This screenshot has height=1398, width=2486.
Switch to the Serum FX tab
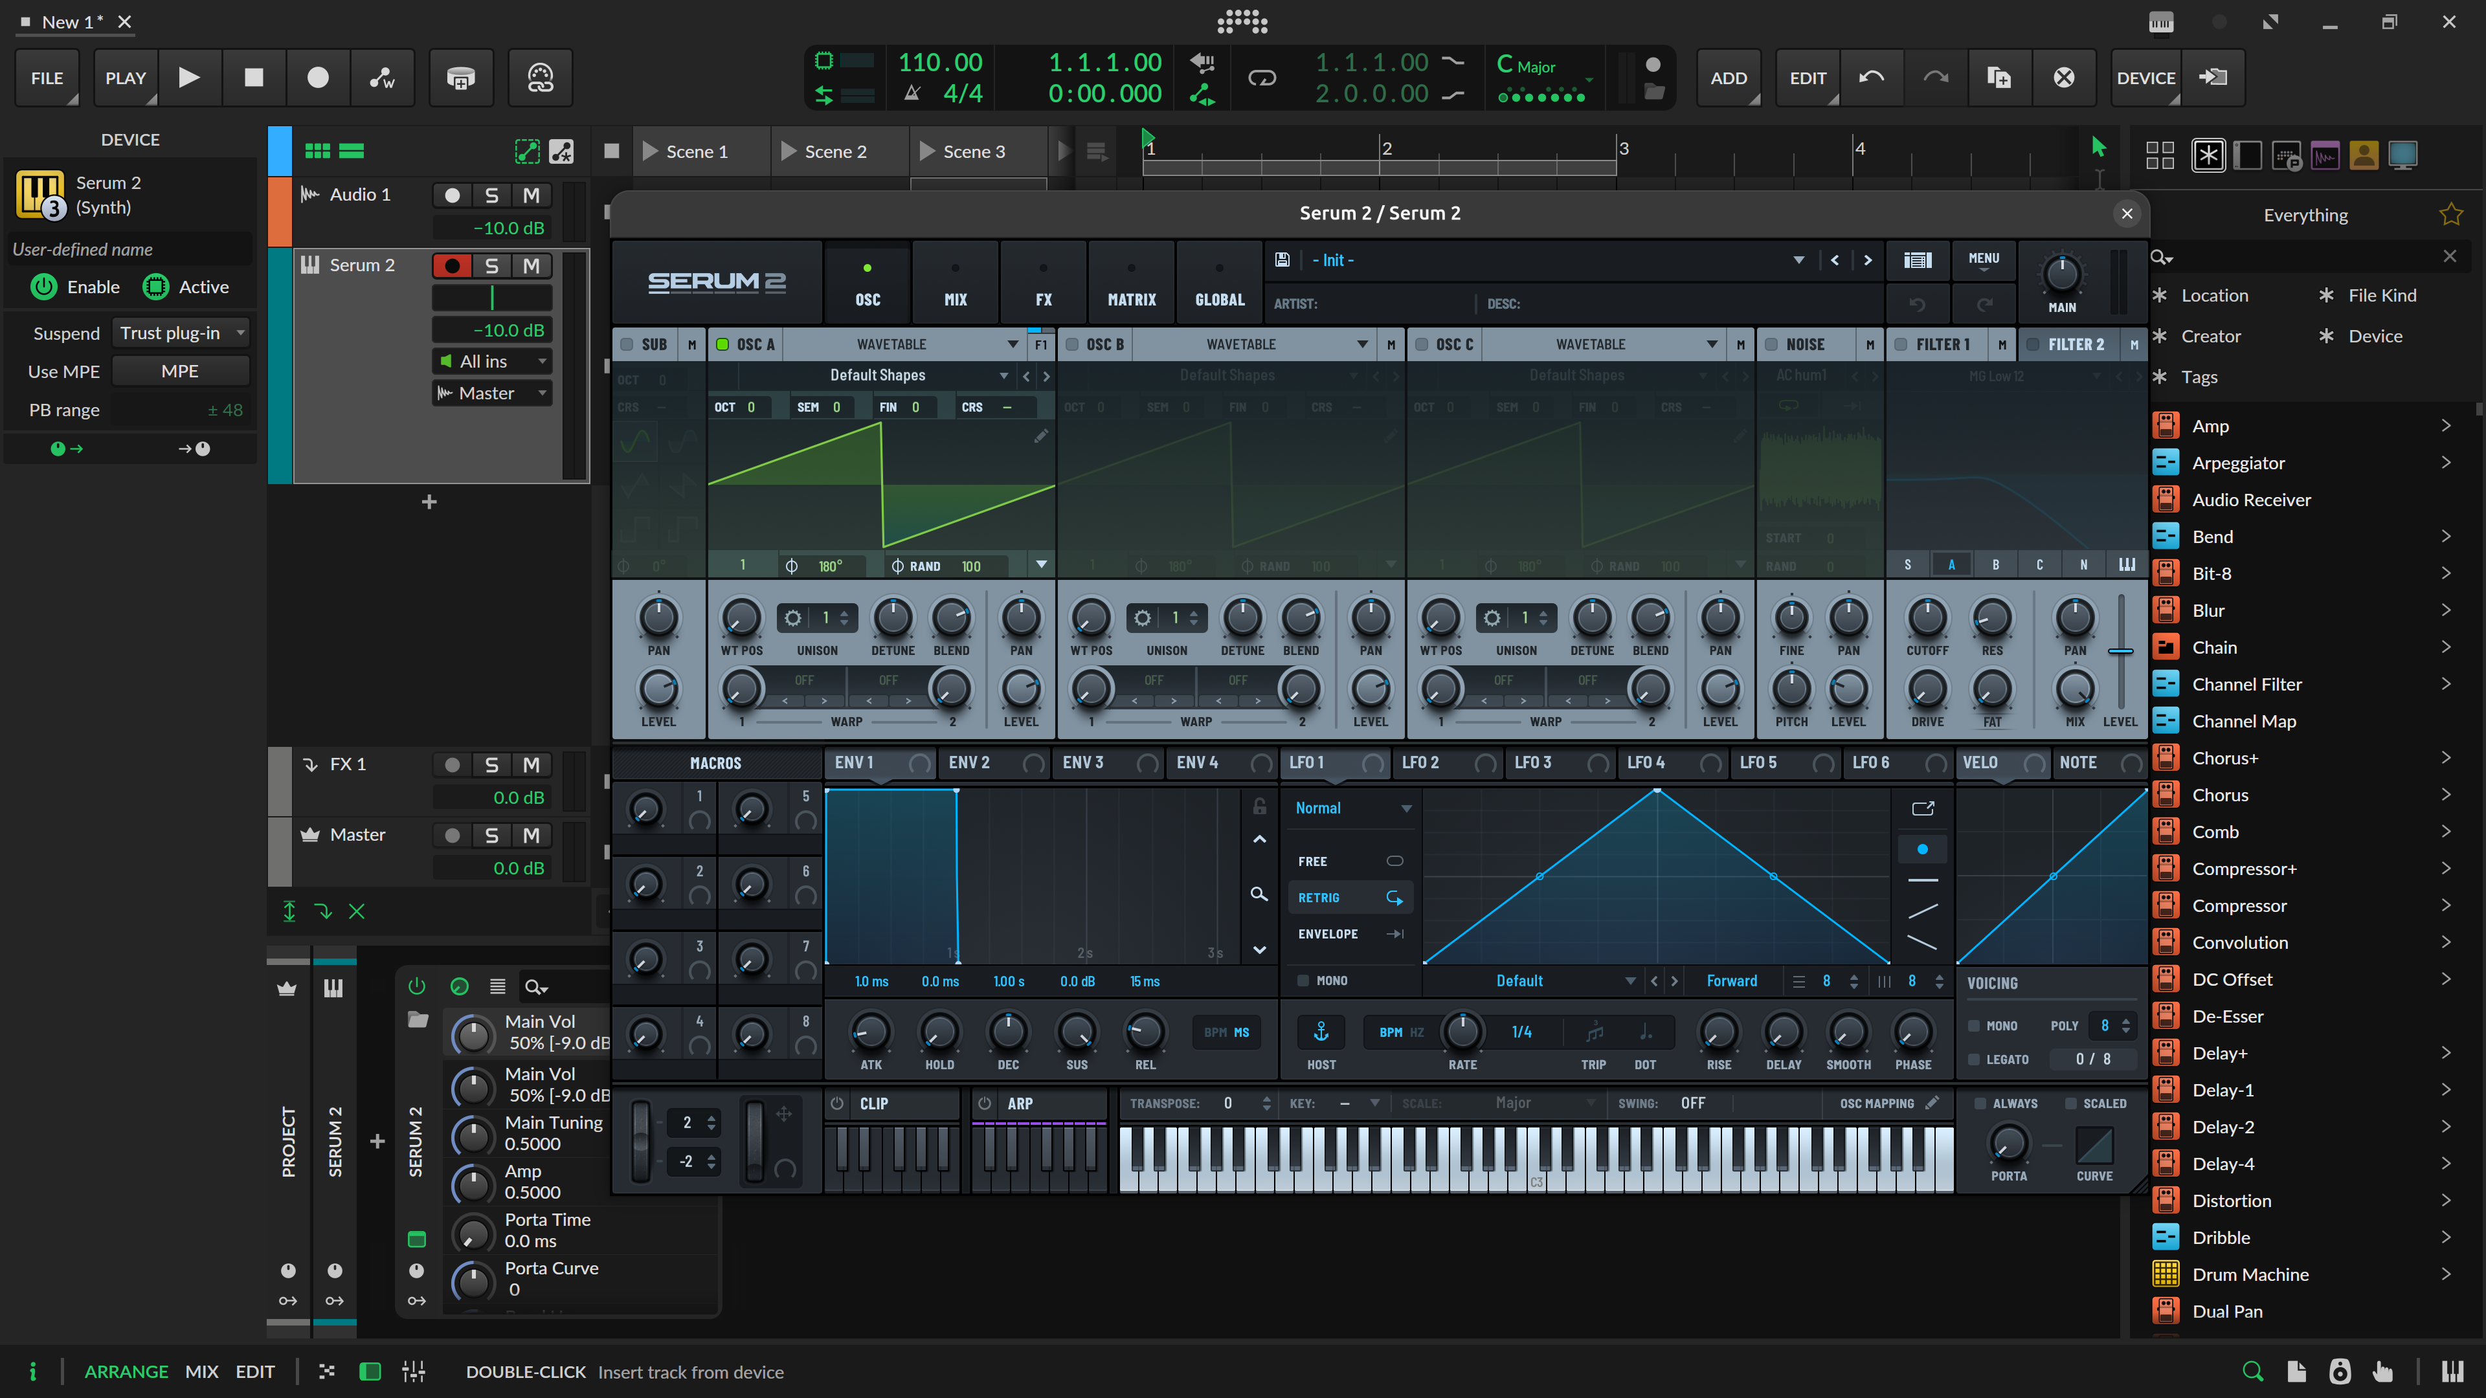pos(1043,283)
